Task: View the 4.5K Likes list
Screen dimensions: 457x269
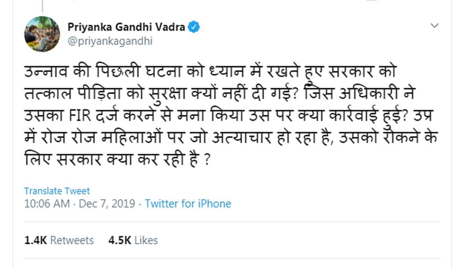Action: tap(132, 240)
